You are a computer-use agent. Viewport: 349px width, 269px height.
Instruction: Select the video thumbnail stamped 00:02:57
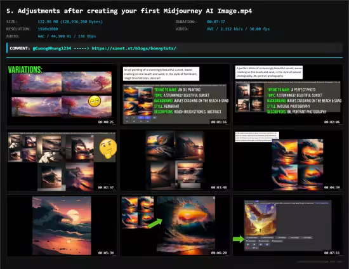pos(62,161)
